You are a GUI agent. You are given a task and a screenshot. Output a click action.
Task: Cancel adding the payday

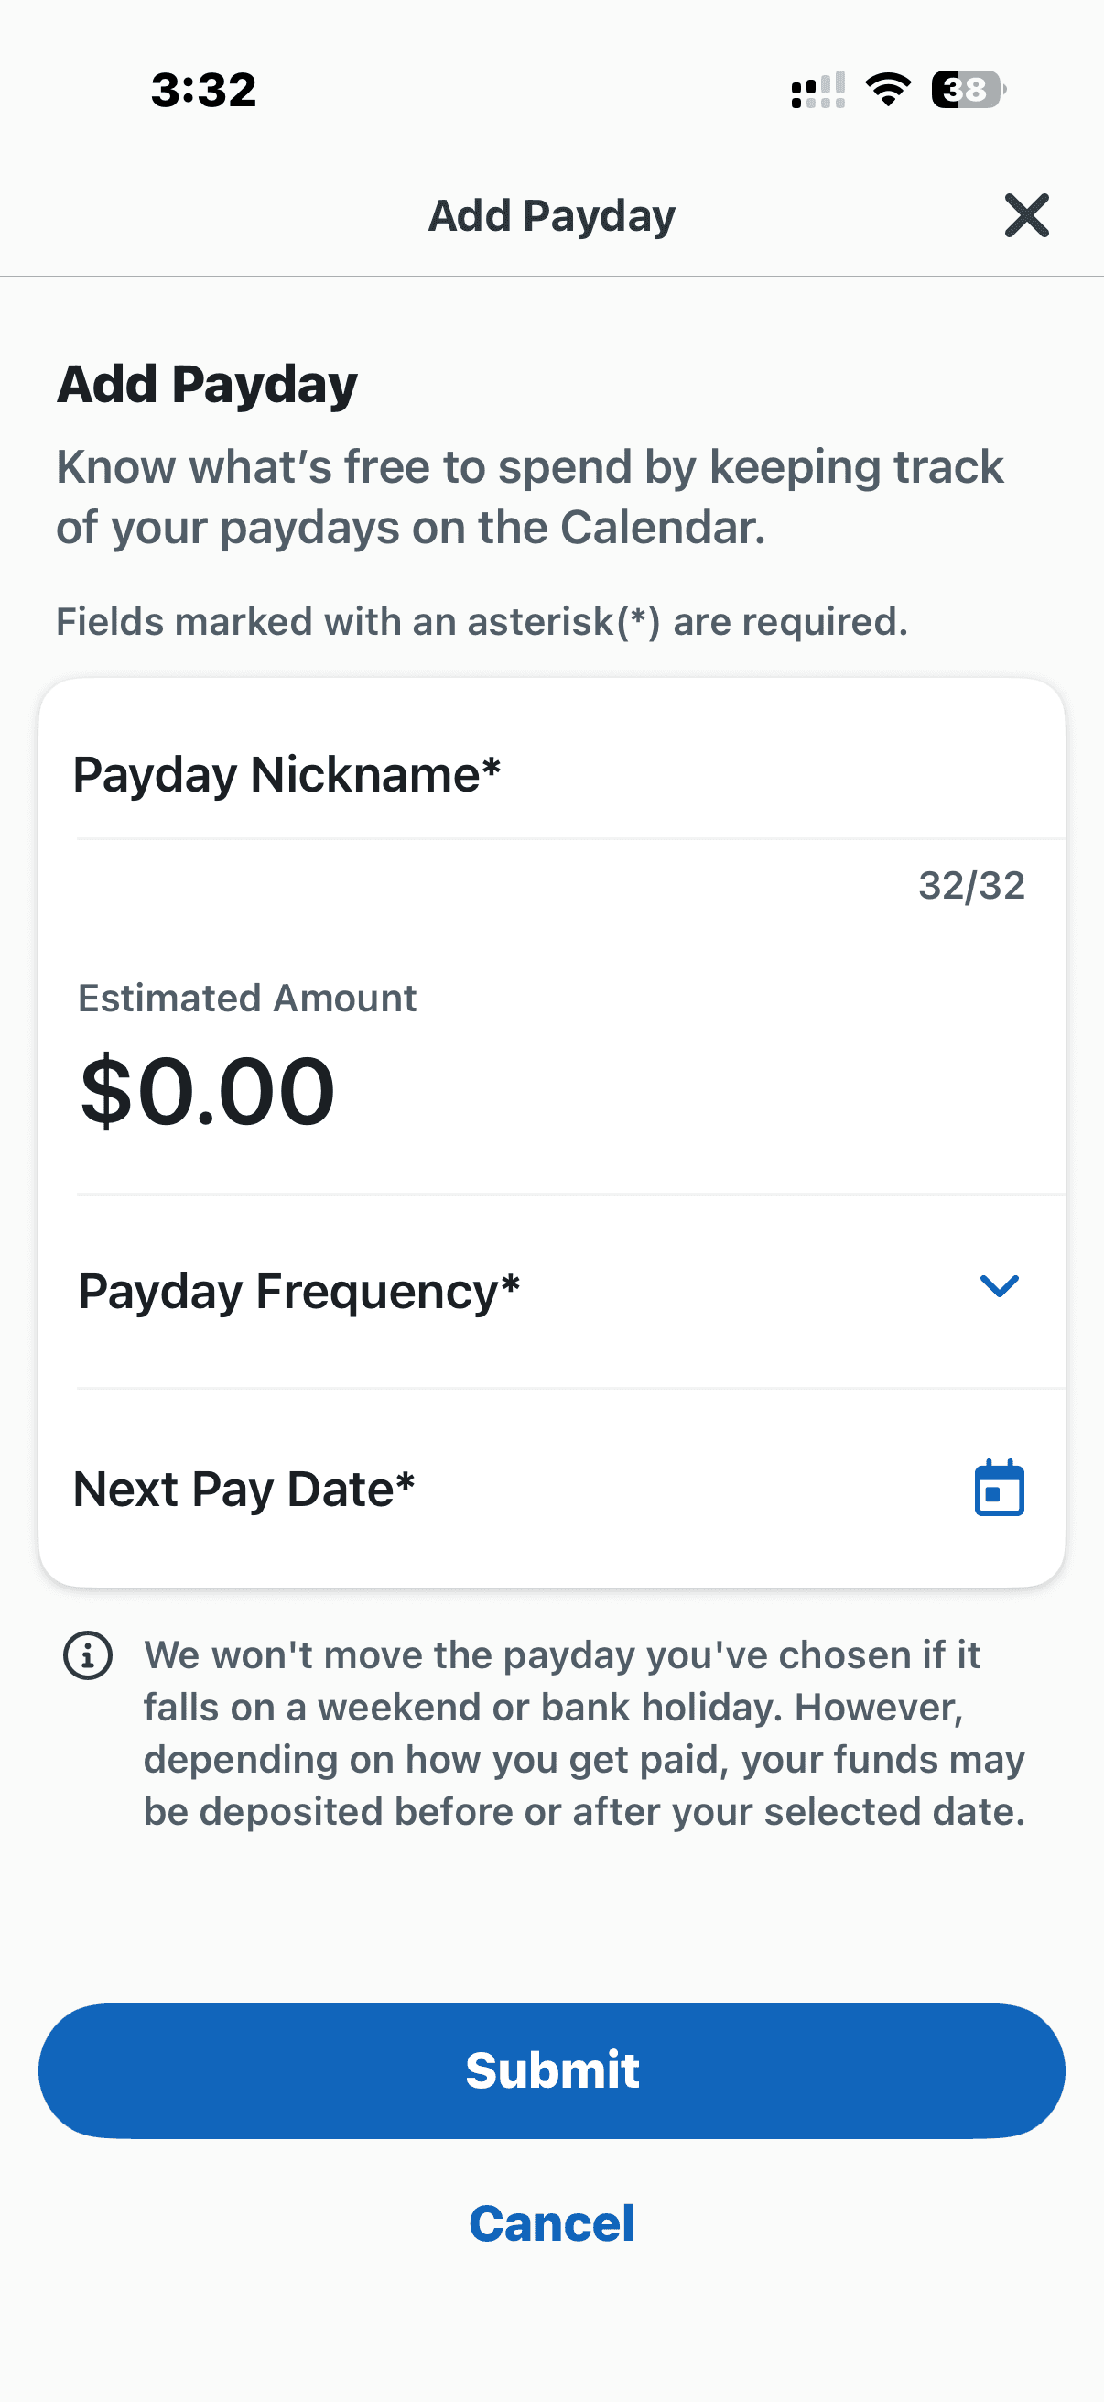[x=551, y=2223]
